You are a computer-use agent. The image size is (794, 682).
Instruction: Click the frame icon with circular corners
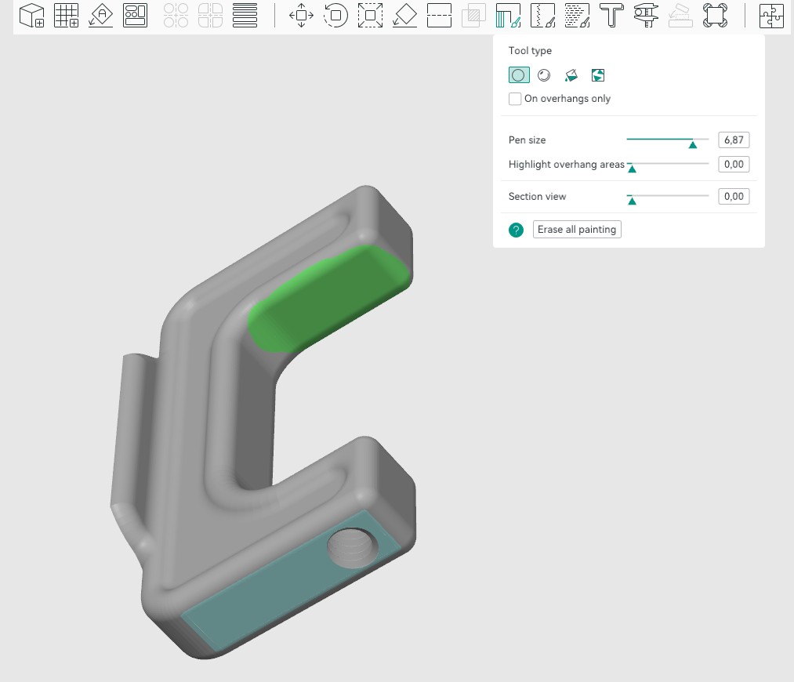pos(715,15)
